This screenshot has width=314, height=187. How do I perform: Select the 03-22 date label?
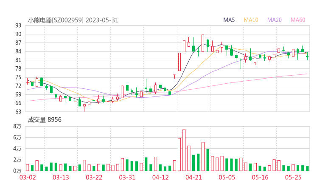pyautogui.click(x=94, y=177)
